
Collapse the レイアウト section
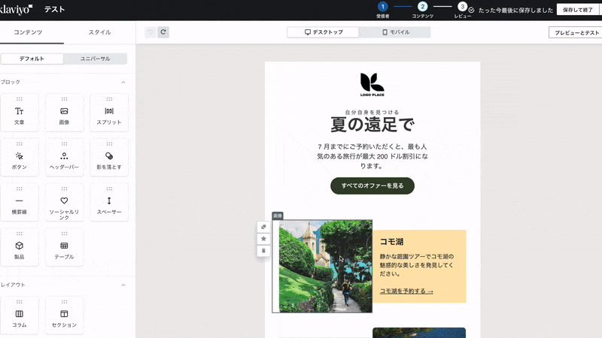[123, 285]
